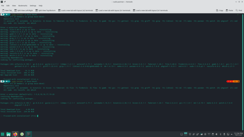This screenshot has width=244, height=137.
Task: Click the 'Total Download Size: 4.06 MiB' line
Action: pyautogui.click(x=17, y=110)
